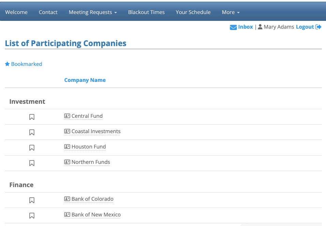Viewport: 326px width, 226px height.
Task: Filter by the Bookmarked star link
Action: [x=24, y=64]
